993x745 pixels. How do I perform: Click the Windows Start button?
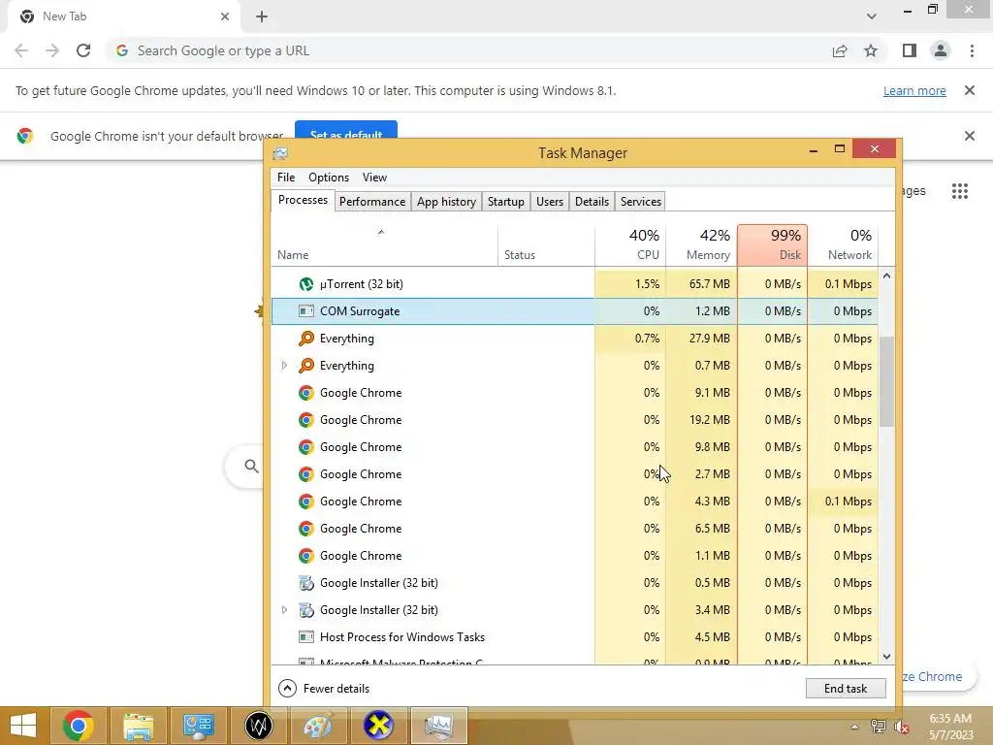[23, 726]
